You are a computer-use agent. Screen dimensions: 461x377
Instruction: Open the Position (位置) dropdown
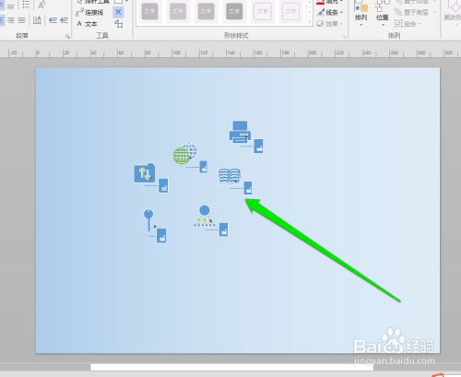tap(383, 12)
